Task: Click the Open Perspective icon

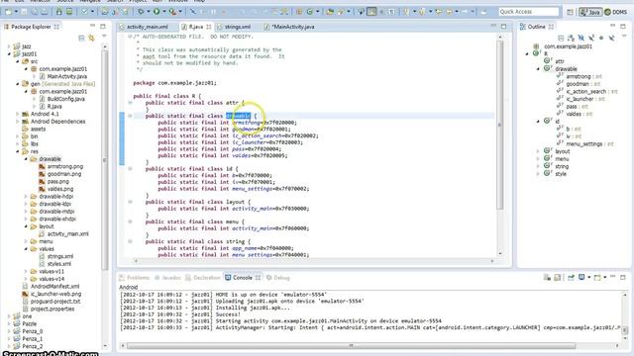Action: pyautogui.click(x=571, y=12)
